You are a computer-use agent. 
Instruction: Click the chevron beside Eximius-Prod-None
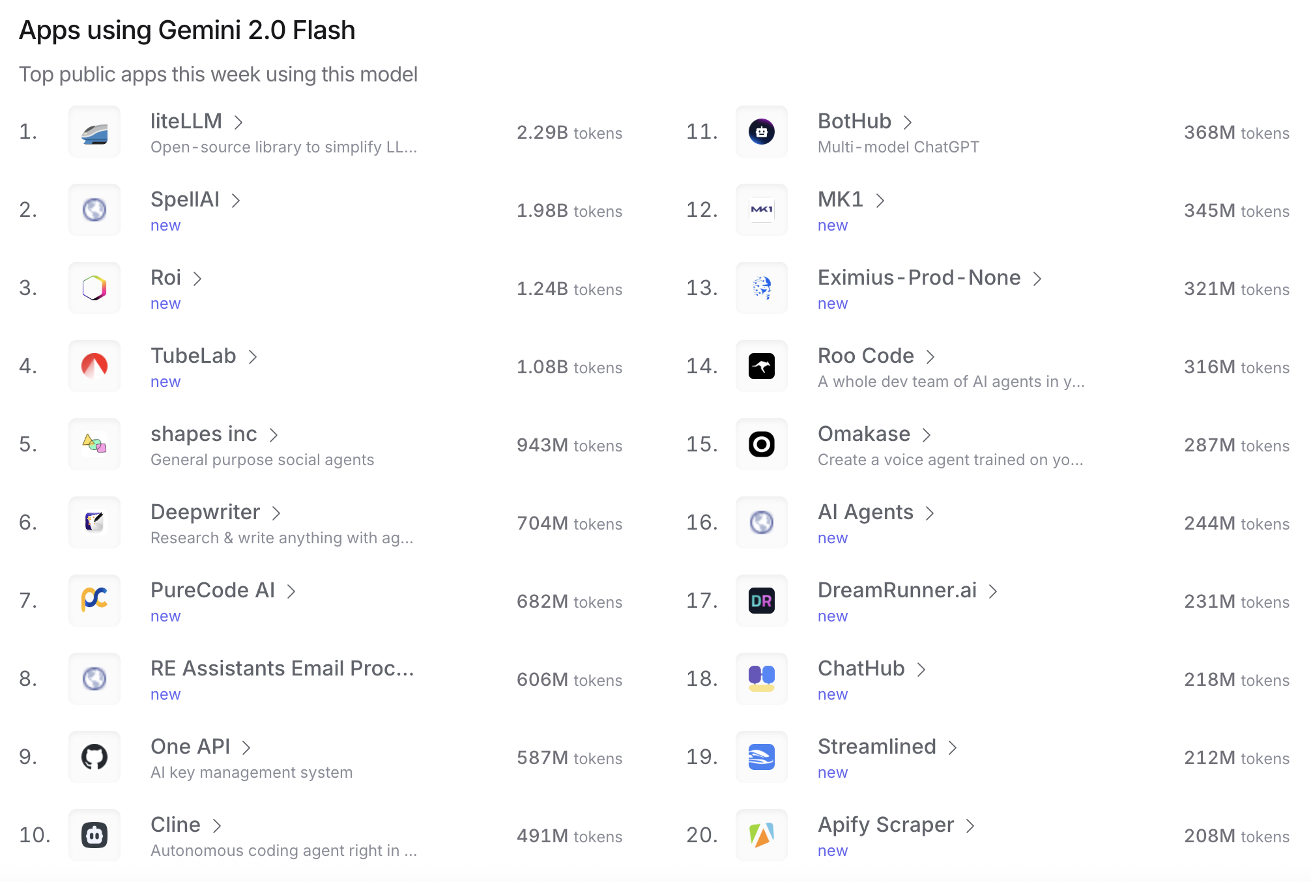click(1037, 279)
